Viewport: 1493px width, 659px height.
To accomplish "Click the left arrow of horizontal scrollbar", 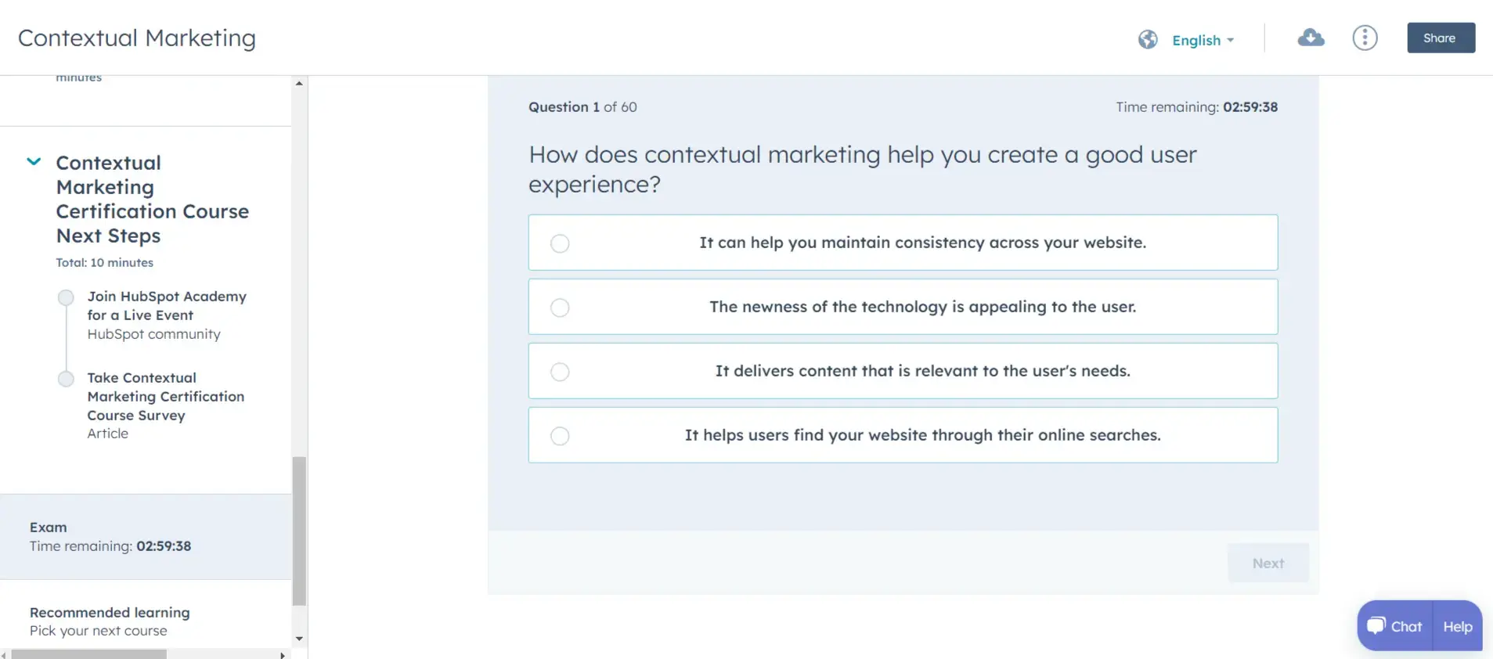I will 4,654.
